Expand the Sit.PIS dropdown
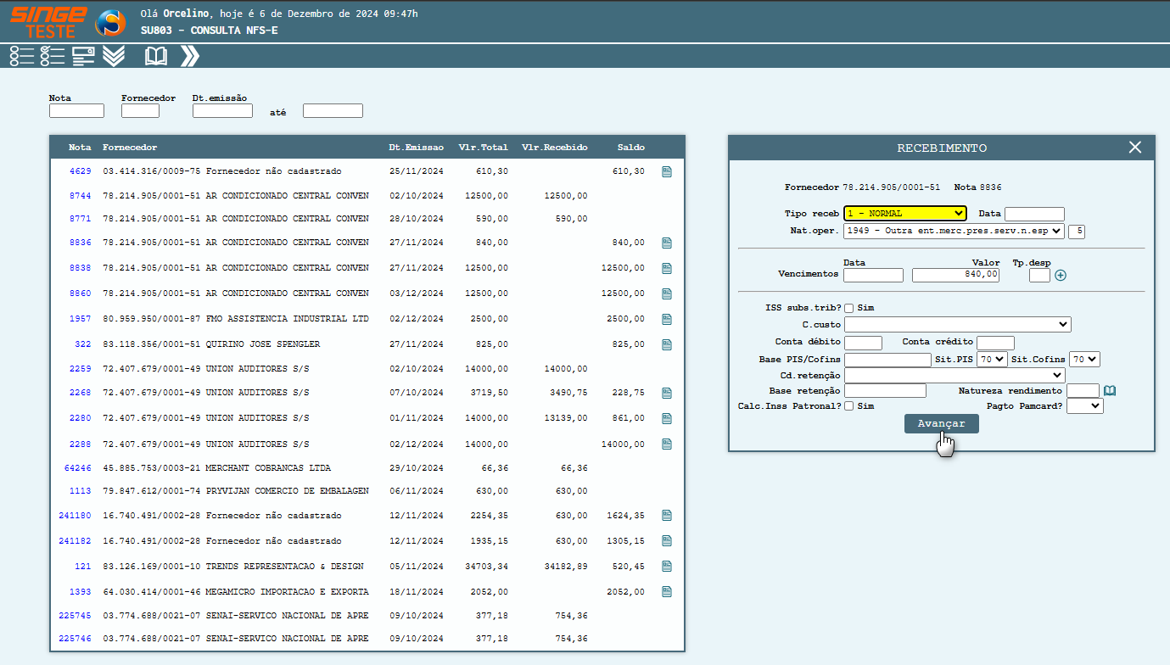Screen dimensions: 1170x665 [x=992, y=360]
